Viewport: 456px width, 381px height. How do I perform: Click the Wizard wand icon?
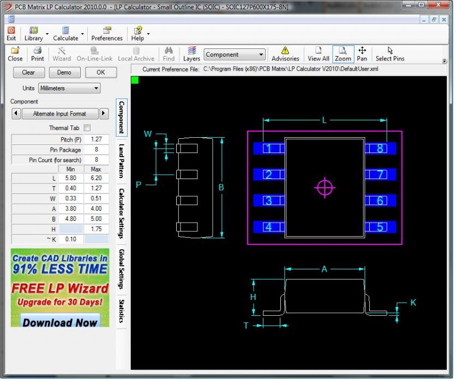[x=62, y=51]
